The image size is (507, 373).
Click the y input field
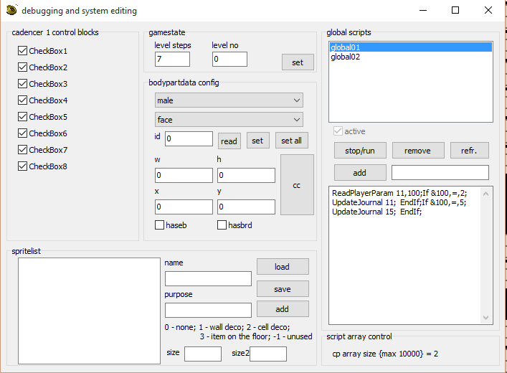246,207
